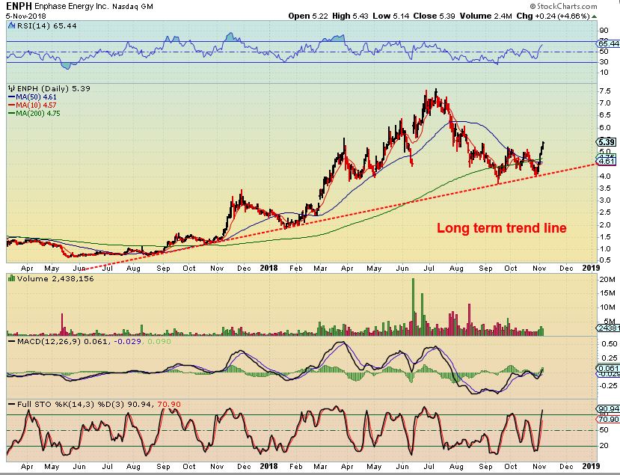This screenshot has width=620, height=475.
Task: Click the candlestick icon beside ENPH (Daily)
Action: click(12, 88)
